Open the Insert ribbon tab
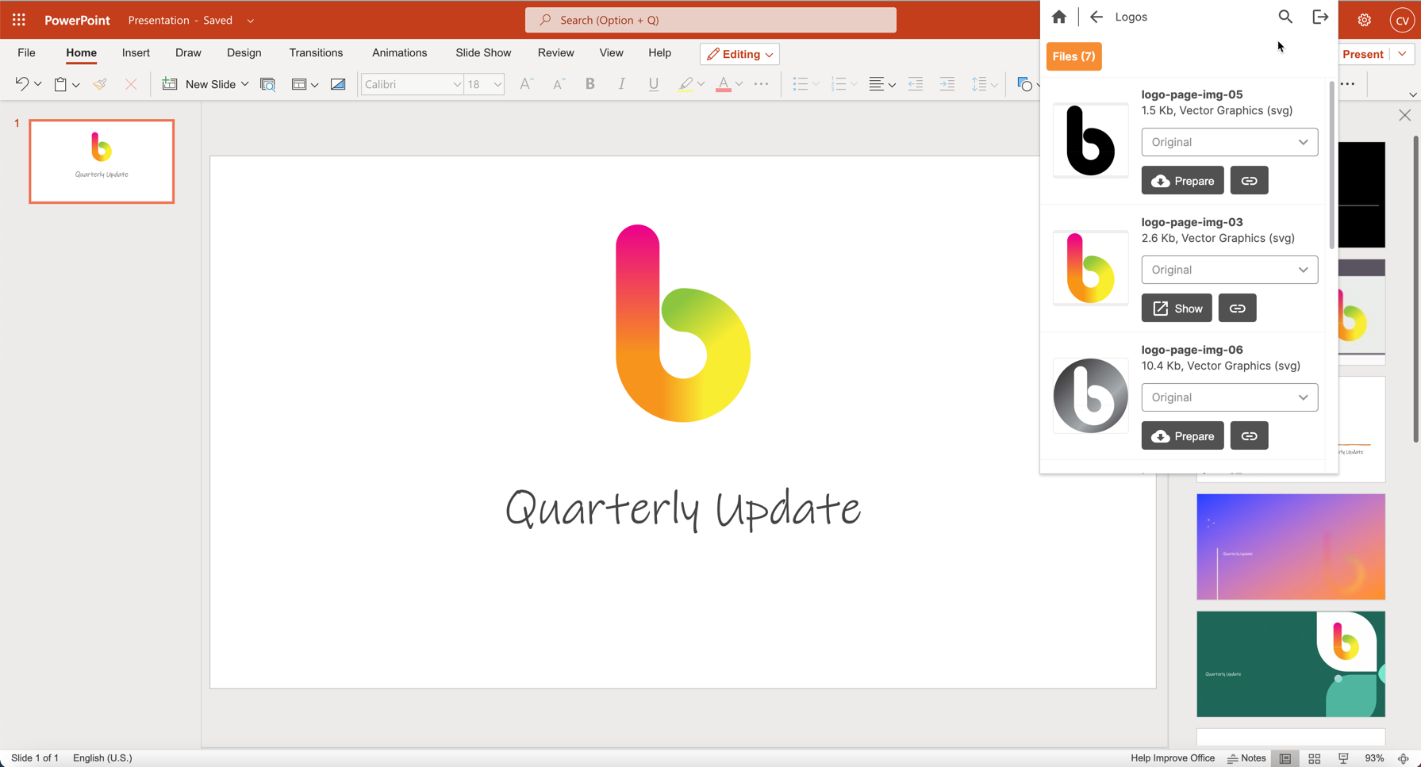This screenshot has height=767, width=1421. point(136,53)
